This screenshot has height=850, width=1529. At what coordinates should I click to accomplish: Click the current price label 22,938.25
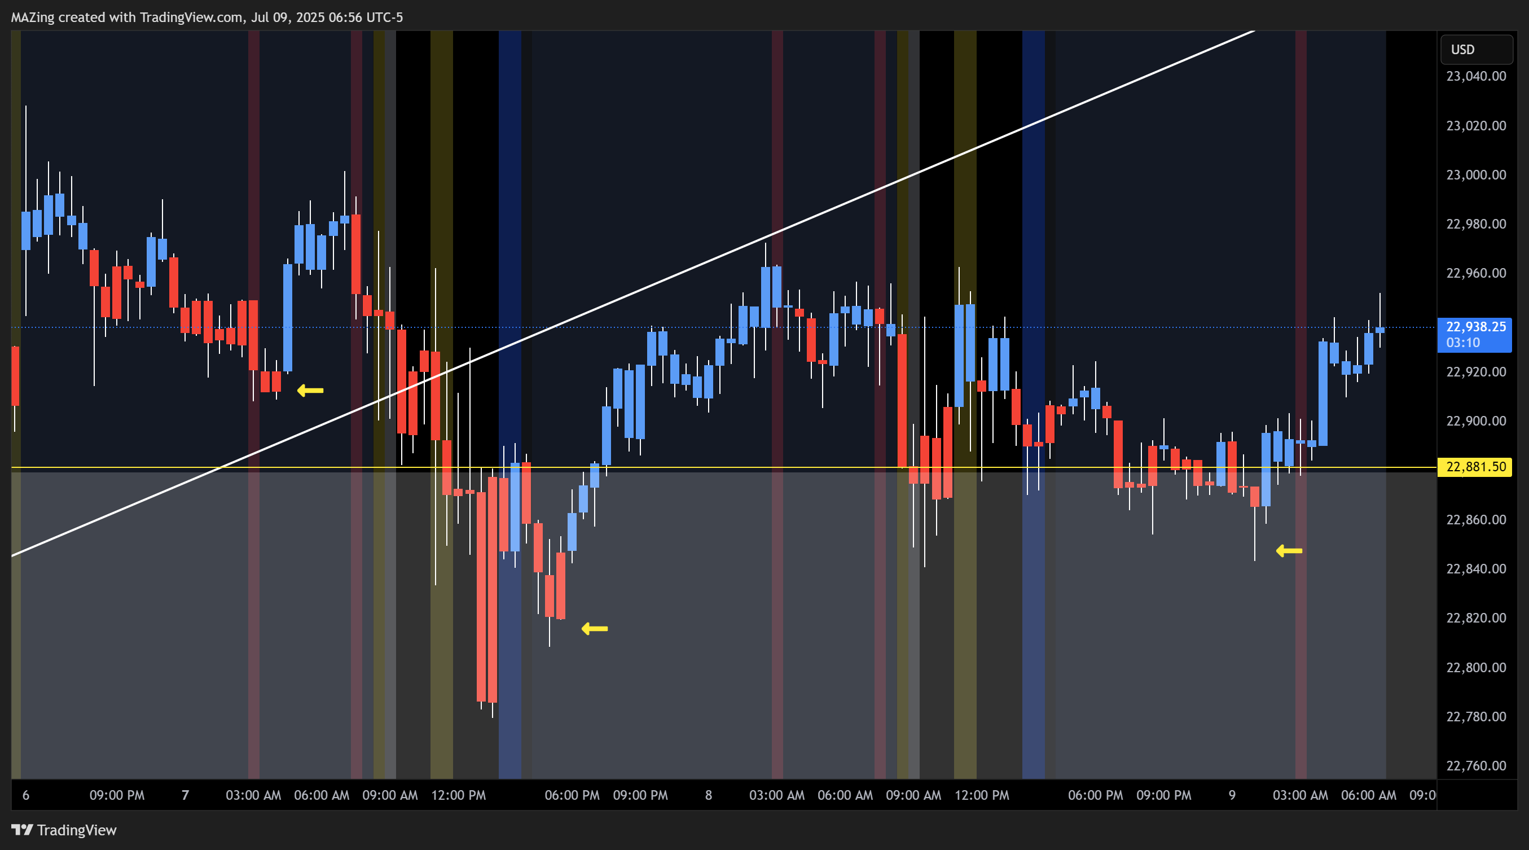click(1475, 334)
